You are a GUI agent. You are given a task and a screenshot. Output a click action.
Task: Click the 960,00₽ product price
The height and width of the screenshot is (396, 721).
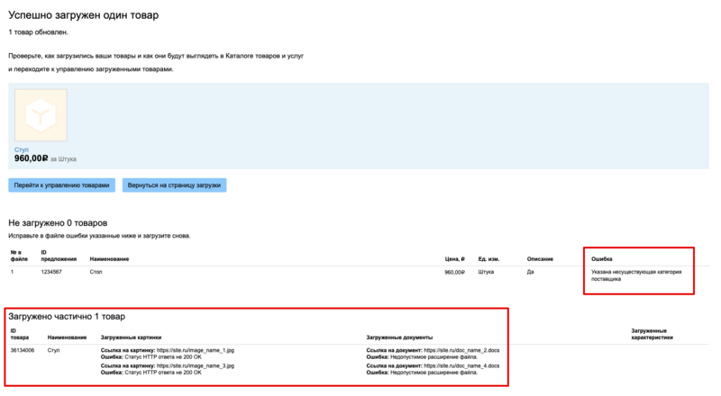point(31,158)
